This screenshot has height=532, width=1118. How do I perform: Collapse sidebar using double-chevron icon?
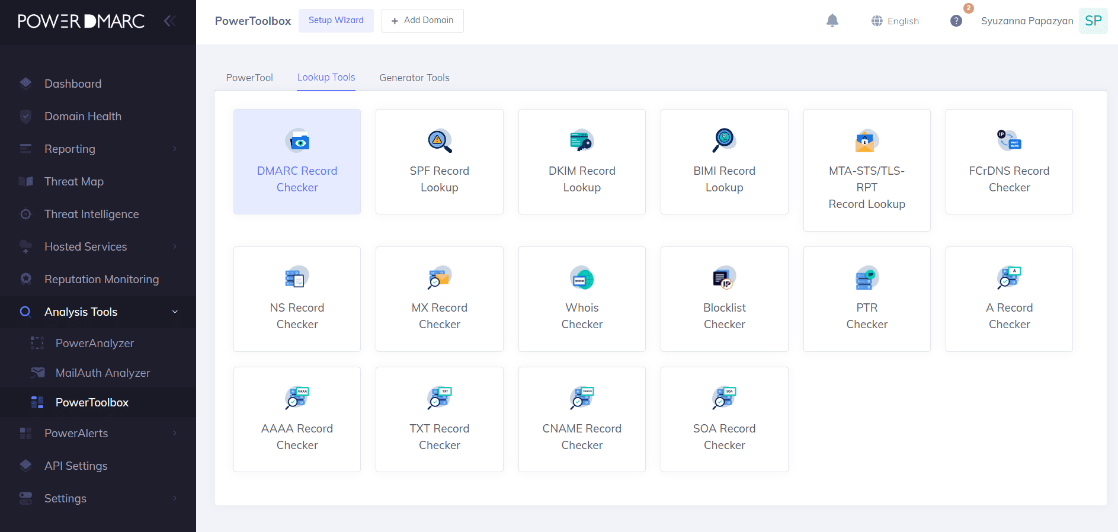click(169, 21)
